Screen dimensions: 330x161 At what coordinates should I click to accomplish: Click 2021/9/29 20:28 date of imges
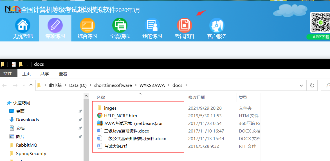click(205, 108)
